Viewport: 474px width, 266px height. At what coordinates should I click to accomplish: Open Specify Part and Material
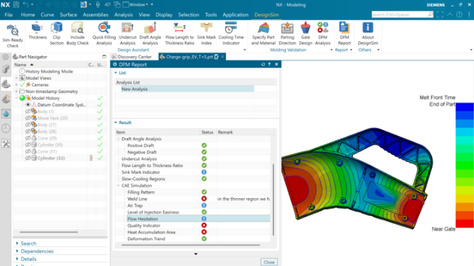coord(264,33)
